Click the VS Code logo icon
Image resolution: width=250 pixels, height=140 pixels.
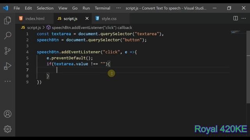pyautogui.click(x=5, y=8)
